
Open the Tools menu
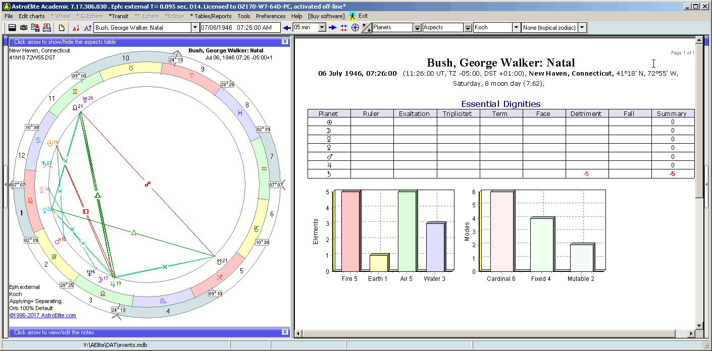tap(244, 16)
